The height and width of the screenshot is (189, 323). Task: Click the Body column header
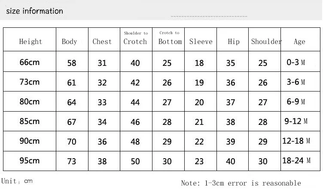point(70,41)
